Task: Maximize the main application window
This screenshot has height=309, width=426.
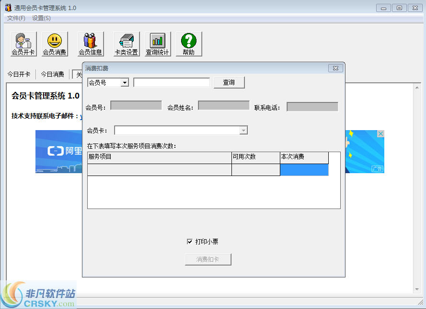Action: [x=399, y=8]
